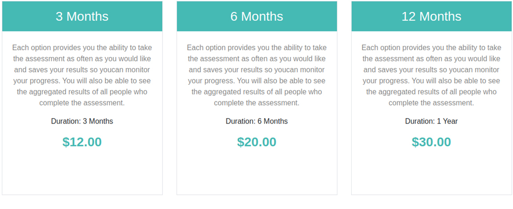Image resolution: width=513 pixels, height=209 pixels.
Task: Click empty space below the $30.00 price
Action: [432, 172]
